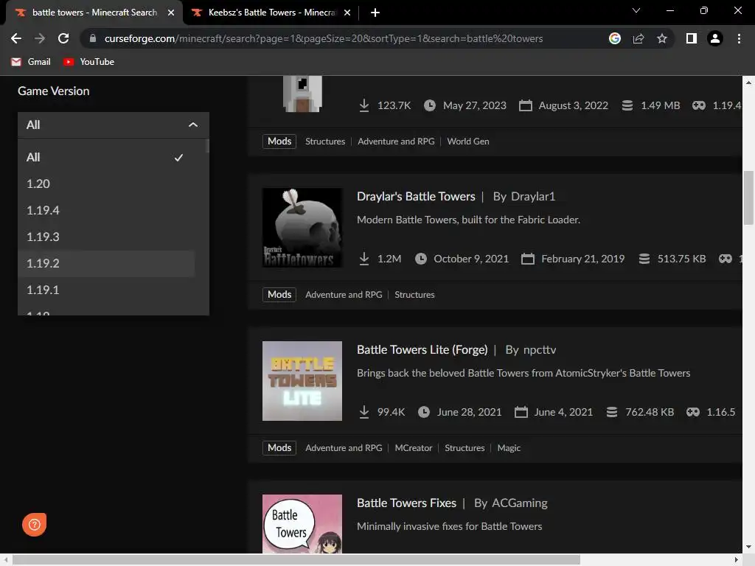755x566 pixels.
Task: Select game version 1.19.3
Action: point(106,237)
